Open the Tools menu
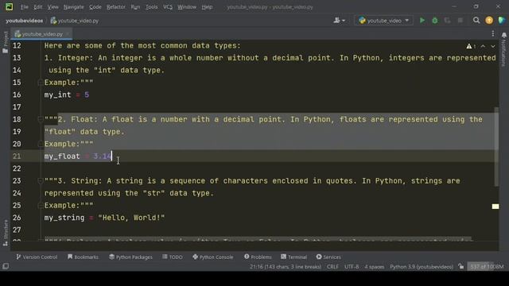 pyautogui.click(x=152, y=7)
